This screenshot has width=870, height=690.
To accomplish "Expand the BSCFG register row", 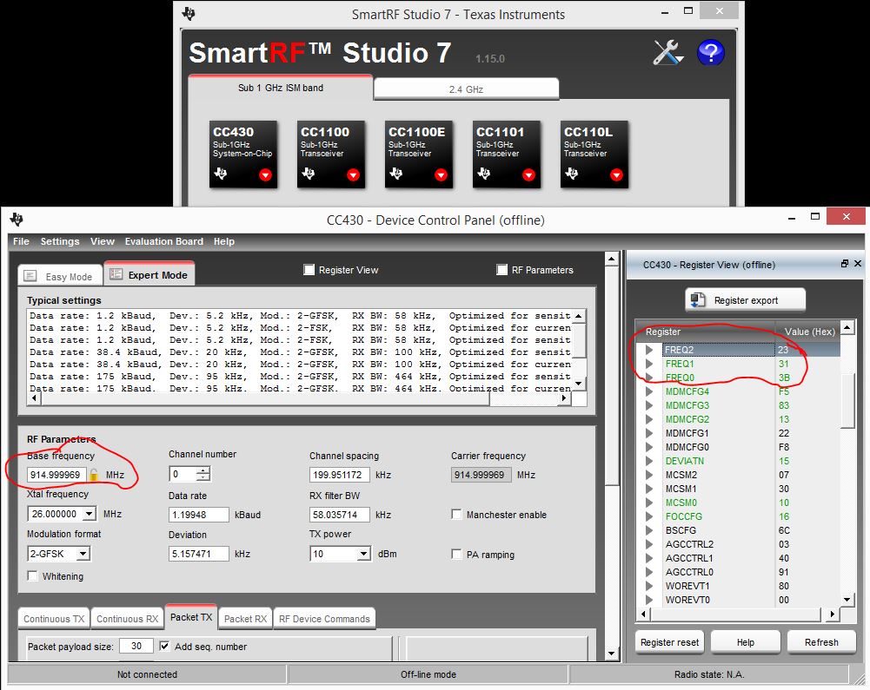I will pyautogui.click(x=649, y=530).
